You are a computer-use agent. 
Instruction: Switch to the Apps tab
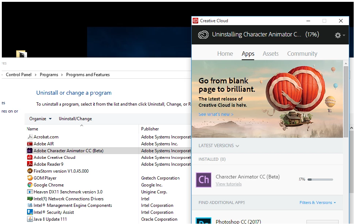(x=248, y=54)
